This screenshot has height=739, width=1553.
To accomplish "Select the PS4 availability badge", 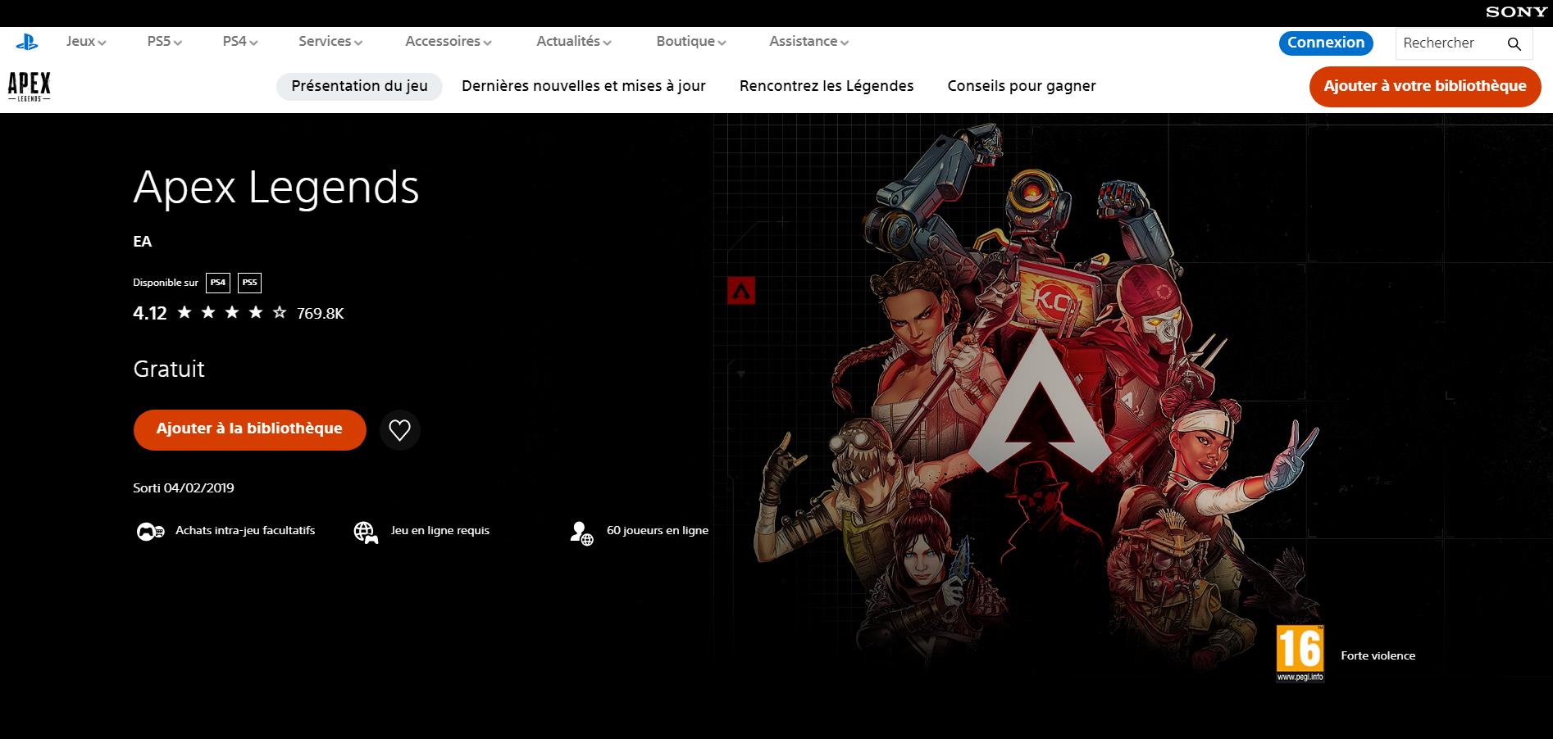I will 217,282.
